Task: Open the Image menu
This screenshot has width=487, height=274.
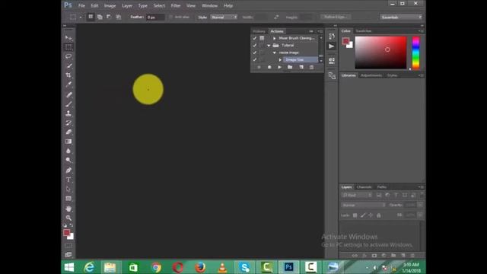Action: (110, 5)
